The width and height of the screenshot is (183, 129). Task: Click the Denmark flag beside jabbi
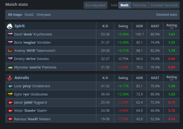(10, 102)
